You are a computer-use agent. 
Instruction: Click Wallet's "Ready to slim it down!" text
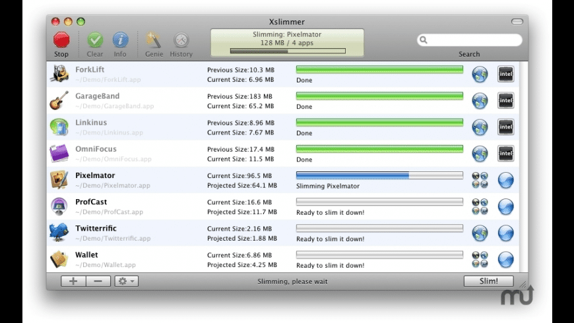click(330, 265)
